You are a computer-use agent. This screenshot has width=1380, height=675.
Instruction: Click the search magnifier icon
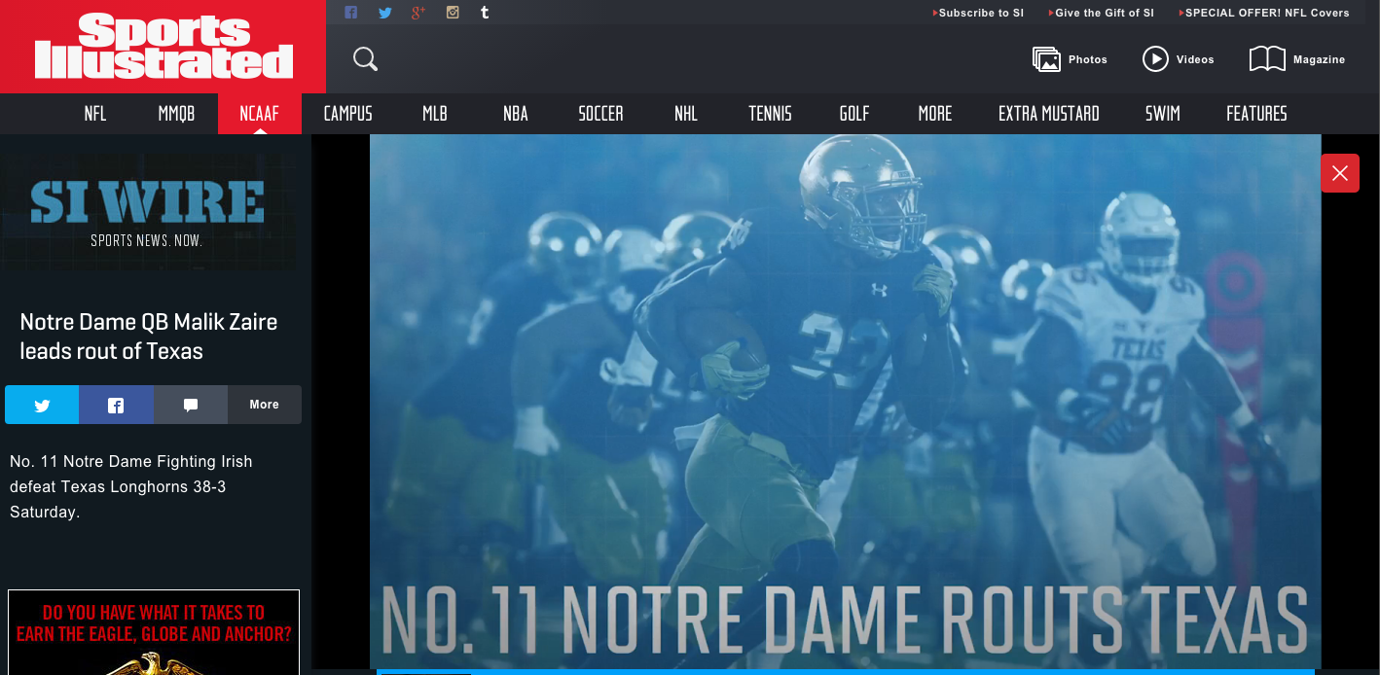point(365,59)
